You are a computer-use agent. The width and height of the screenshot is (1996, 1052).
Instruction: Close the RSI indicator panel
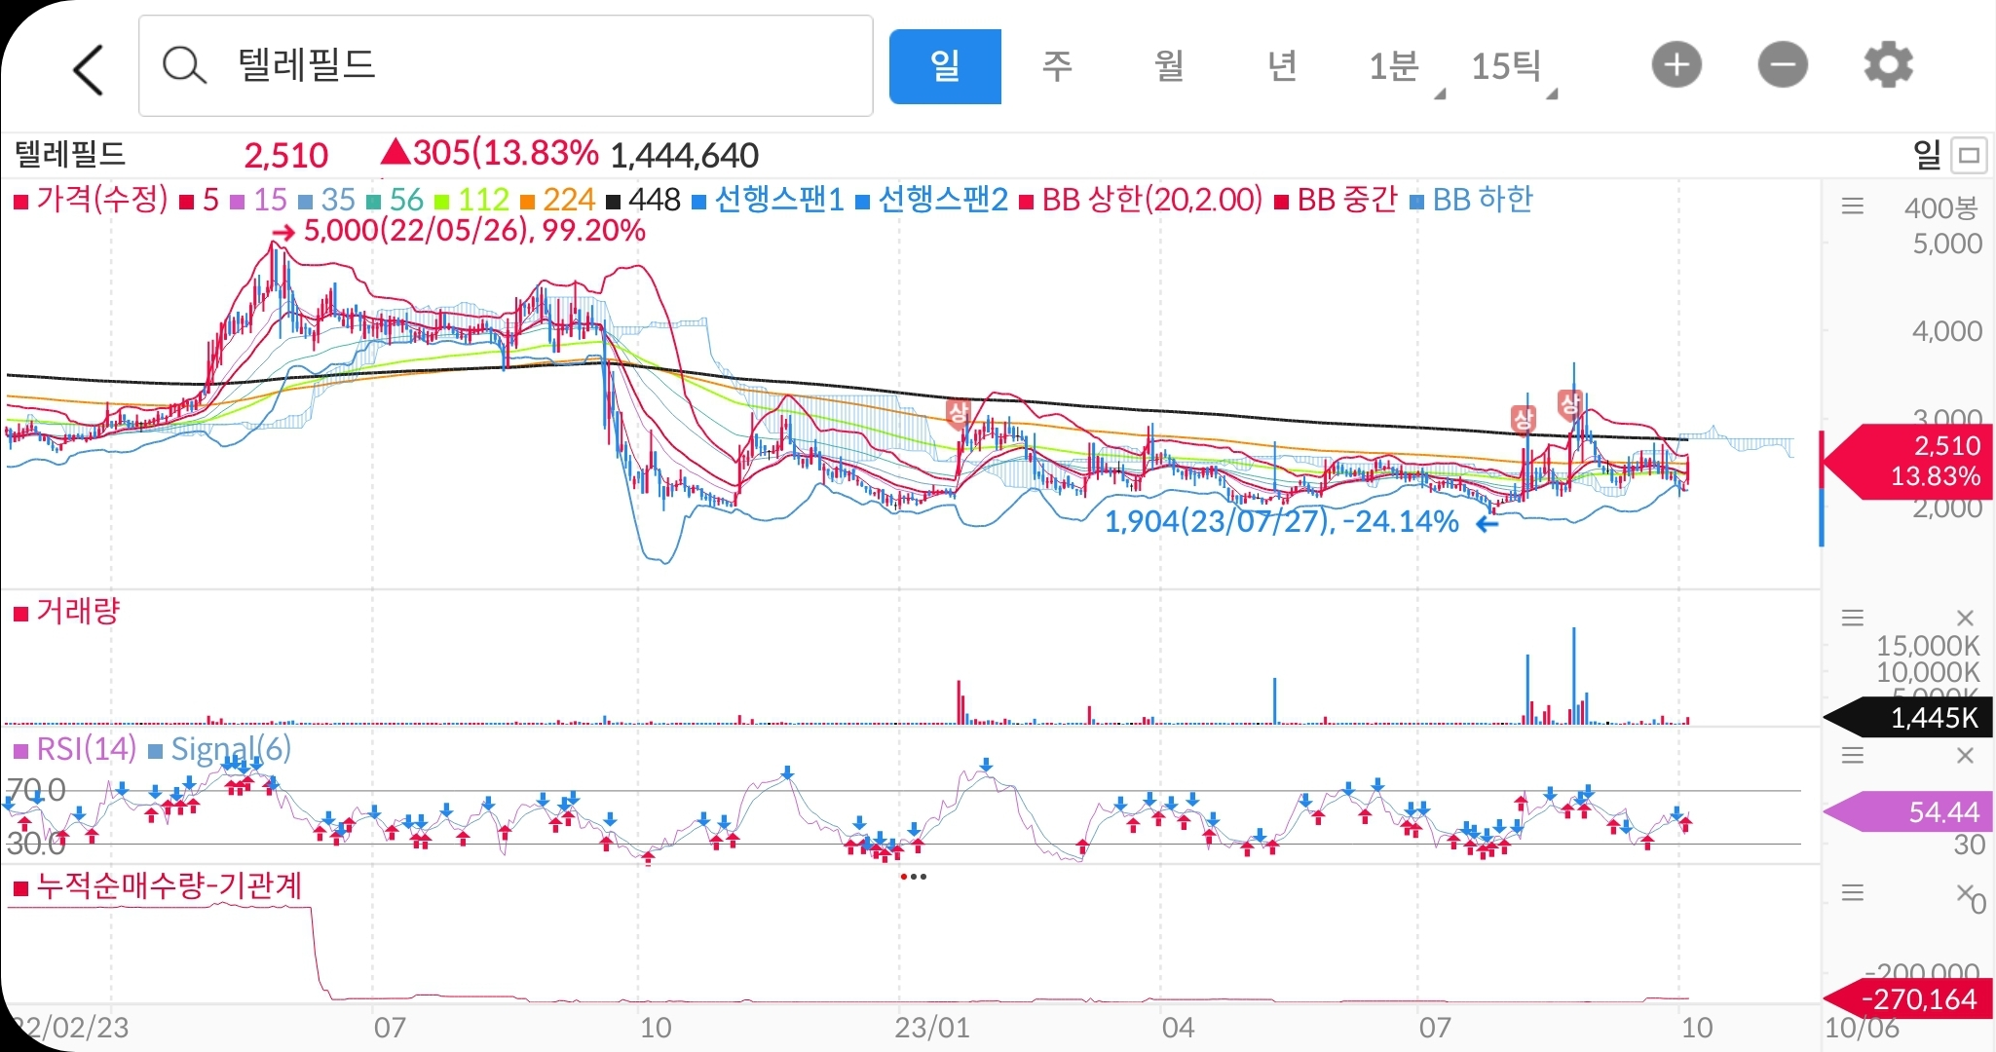(1965, 755)
